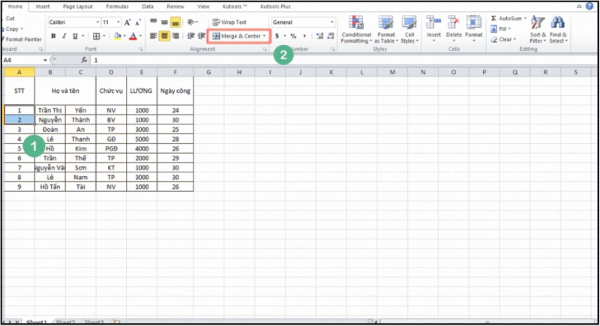Expand Merge & Center dropdown arrow

264,36
